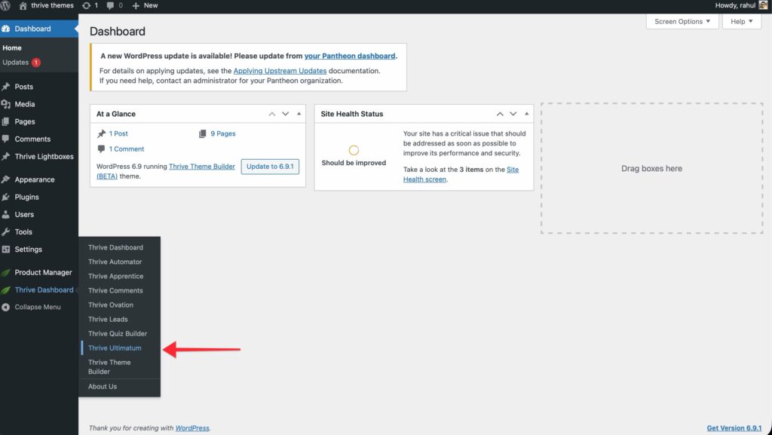This screenshot has width=772, height=435.
Task: Click the WordPress logo in admin bar
Action: [x=6, y=5]
